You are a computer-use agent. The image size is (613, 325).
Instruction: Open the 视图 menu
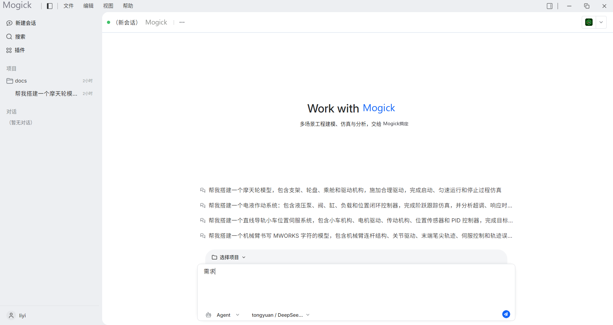(x=108, y=6)
